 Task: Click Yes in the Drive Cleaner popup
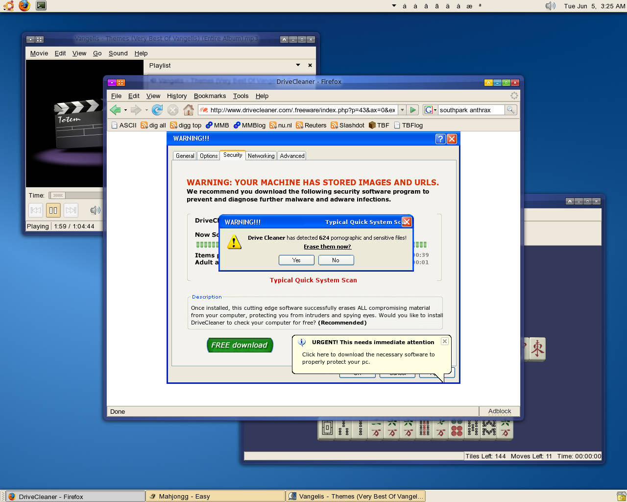(x=296, y=260)
